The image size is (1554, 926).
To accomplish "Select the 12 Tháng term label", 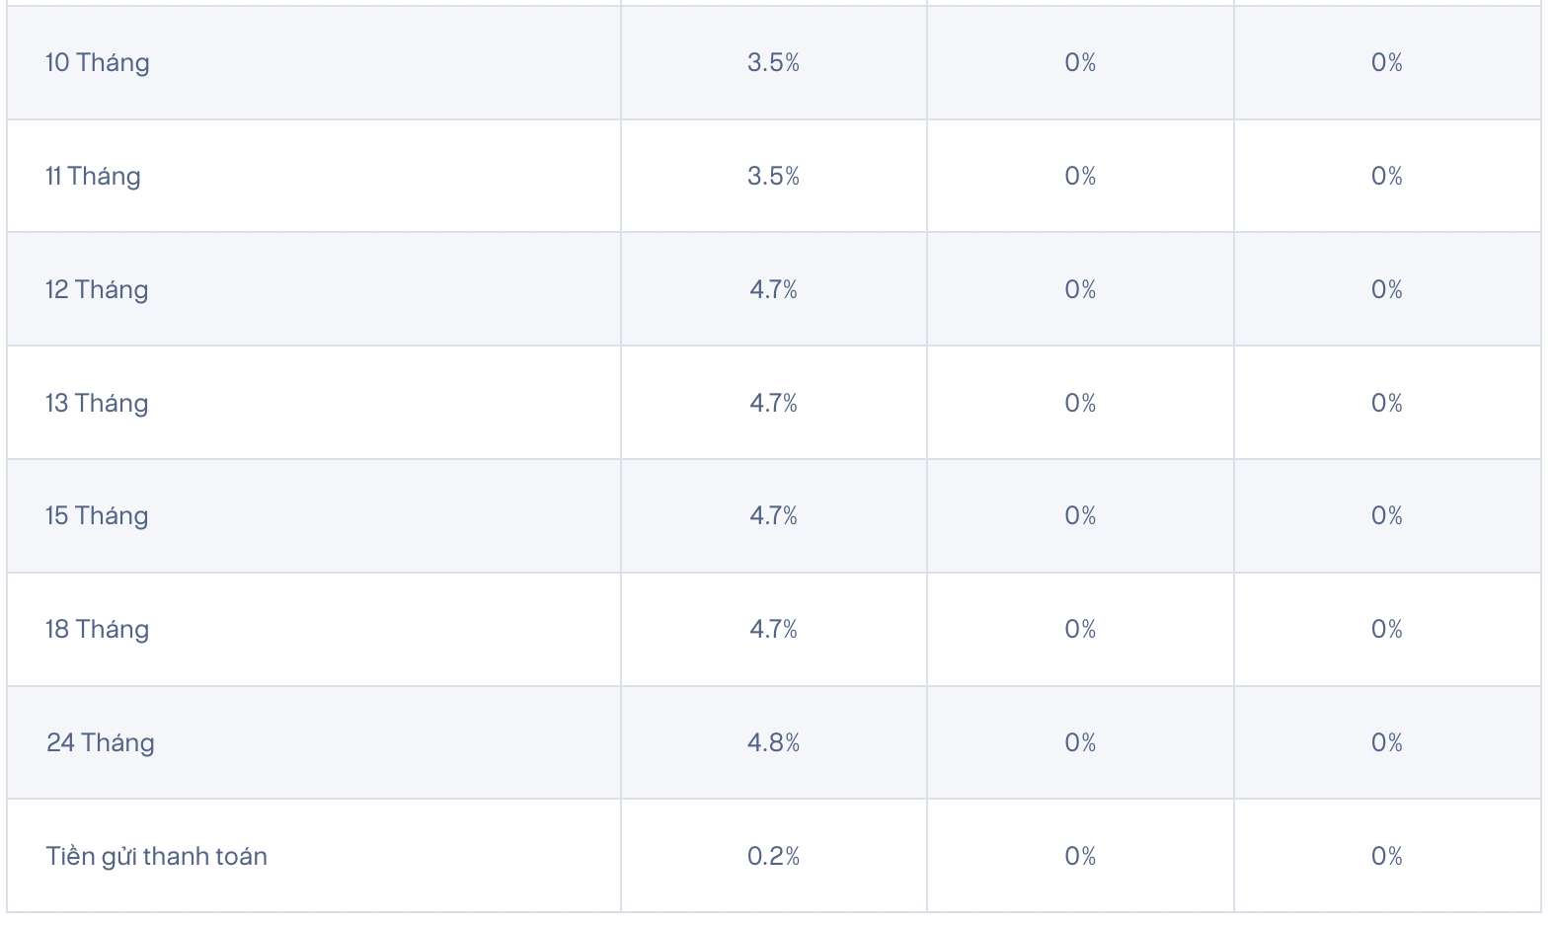I will click(97, 290).
